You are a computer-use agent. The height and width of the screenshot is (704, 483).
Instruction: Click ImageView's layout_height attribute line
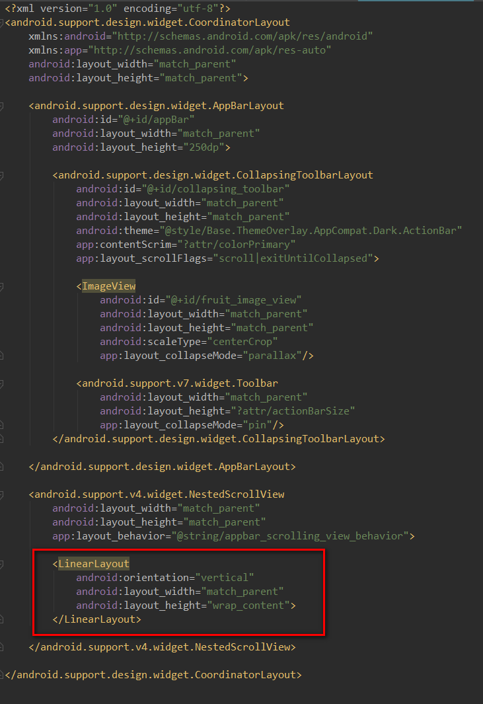coord(207,329)
